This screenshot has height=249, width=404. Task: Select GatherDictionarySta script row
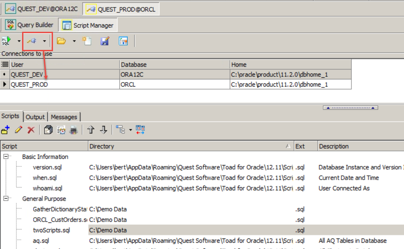click(x=60, y=209)
